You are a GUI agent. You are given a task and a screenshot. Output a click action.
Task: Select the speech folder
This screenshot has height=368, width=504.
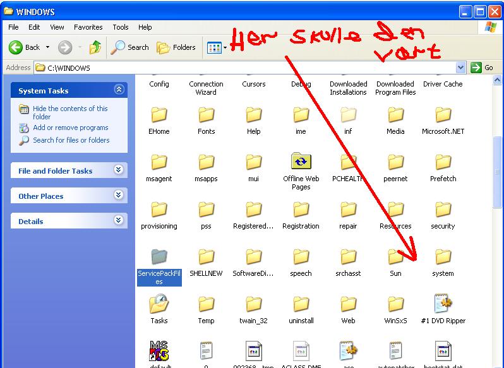(x=301, y=263)
